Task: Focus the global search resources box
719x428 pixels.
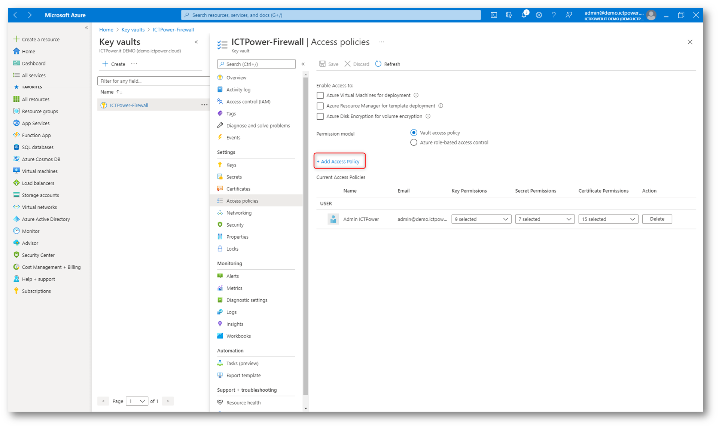Action: click(331, 15)
